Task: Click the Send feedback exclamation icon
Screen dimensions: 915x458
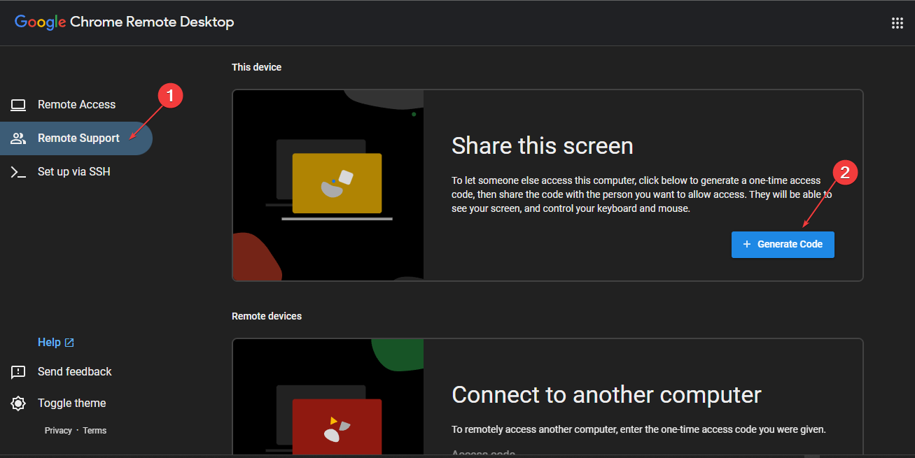Action: click(x=18, y=372)
